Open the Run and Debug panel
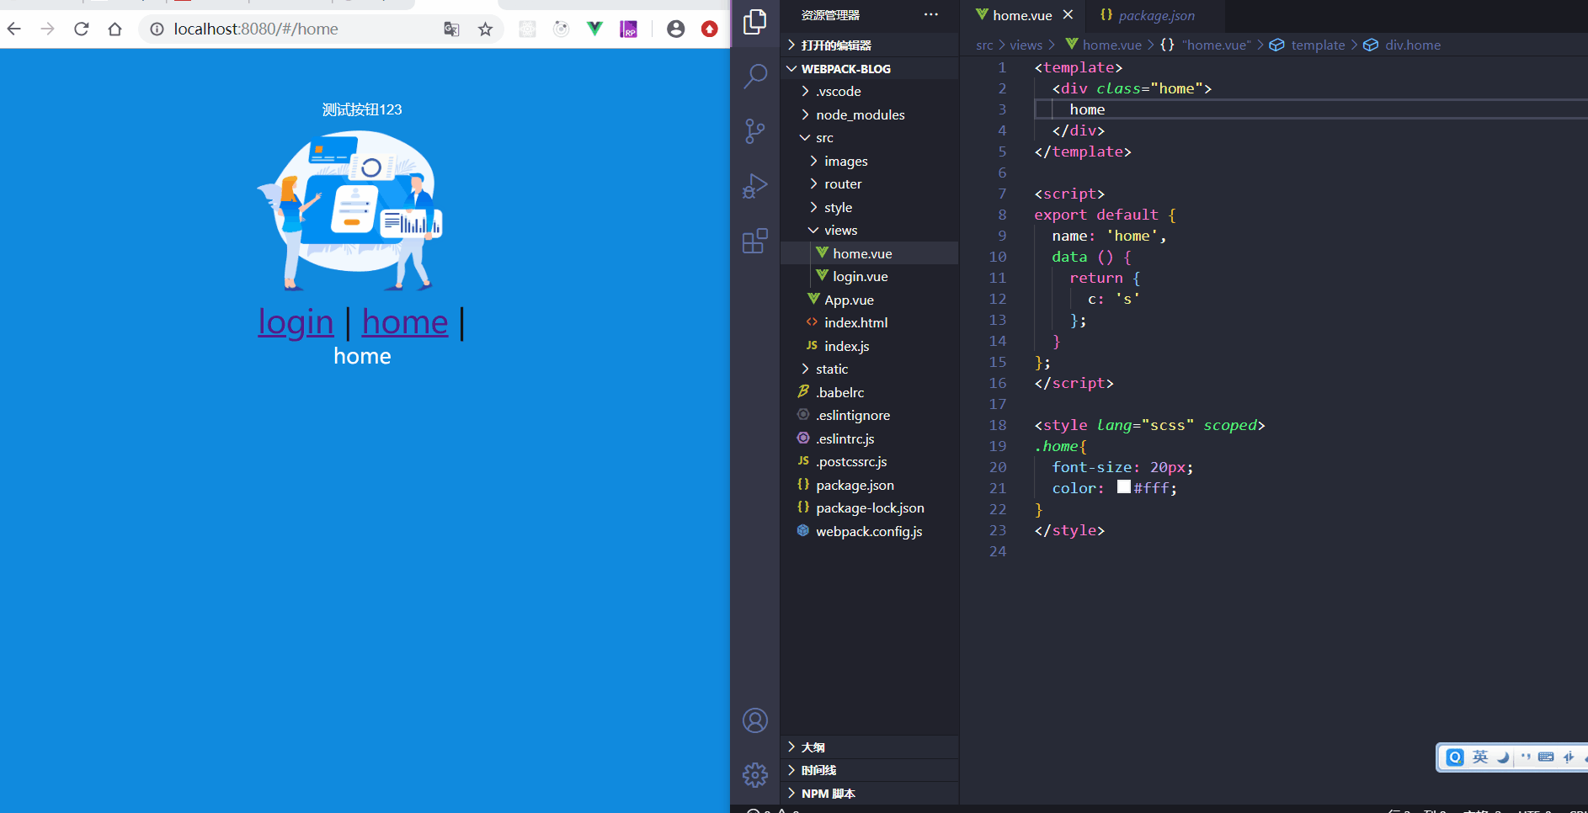This screenshot has width=1588, height=813. (755, 186)
